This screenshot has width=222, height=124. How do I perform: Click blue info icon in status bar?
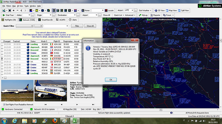[x=171, y=113]
